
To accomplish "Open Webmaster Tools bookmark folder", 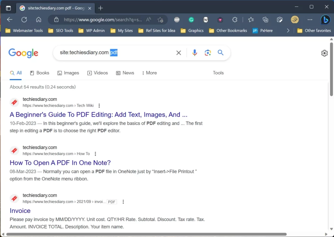I will click(24, 31).
